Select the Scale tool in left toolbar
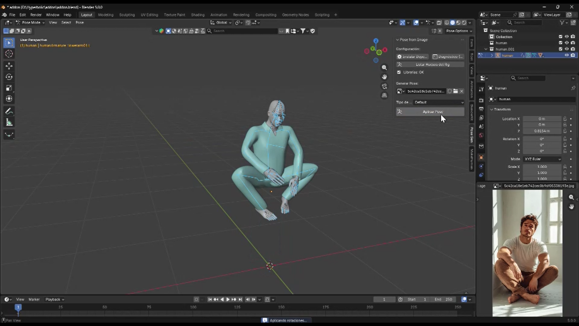The width and height of the screenshot is (579, 326). pos(9,88)
